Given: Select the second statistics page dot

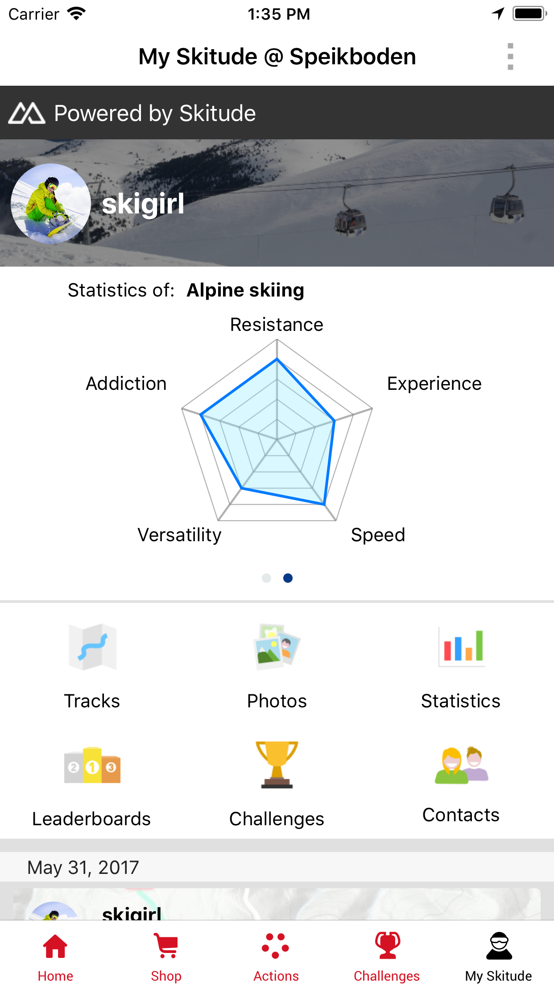Looking at the screenshot, I should [288, 578].
